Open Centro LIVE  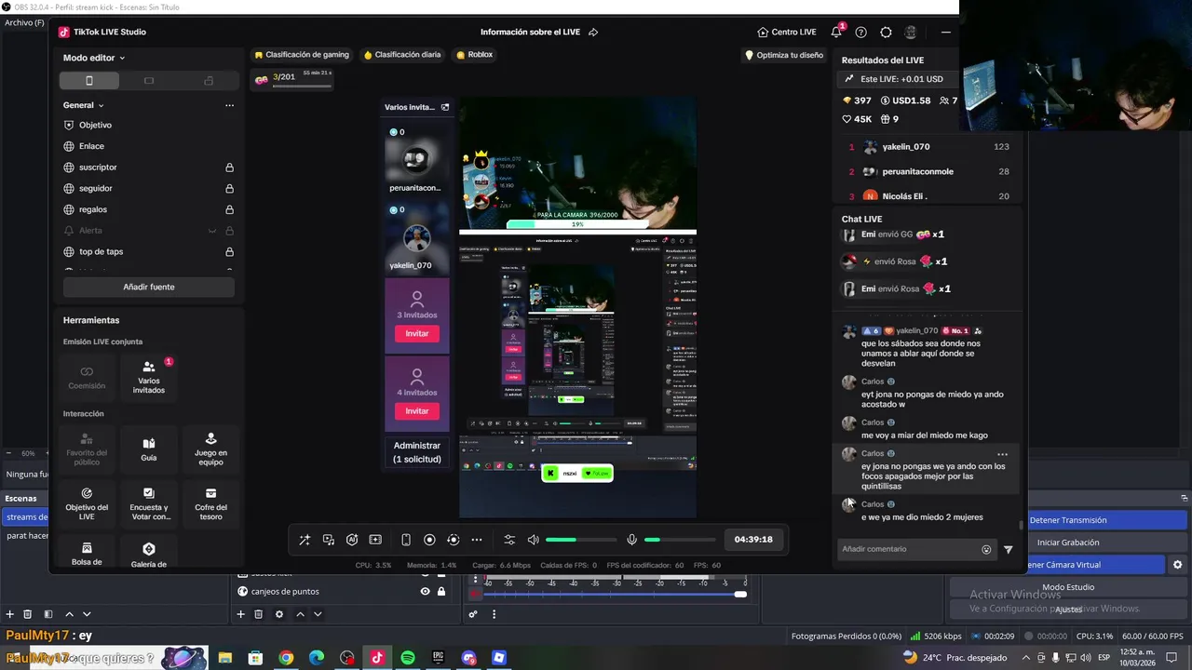787,32
